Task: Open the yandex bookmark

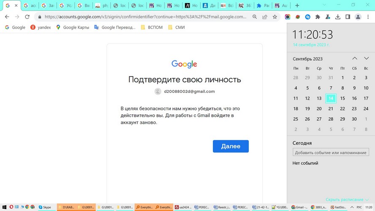Action: 41,27
